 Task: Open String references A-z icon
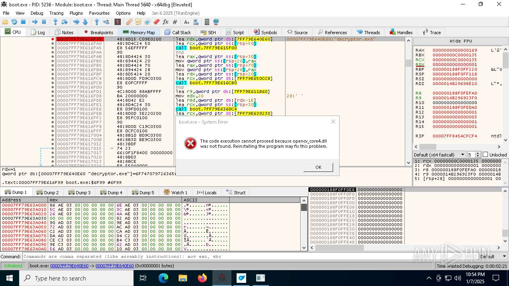[187, 22]
